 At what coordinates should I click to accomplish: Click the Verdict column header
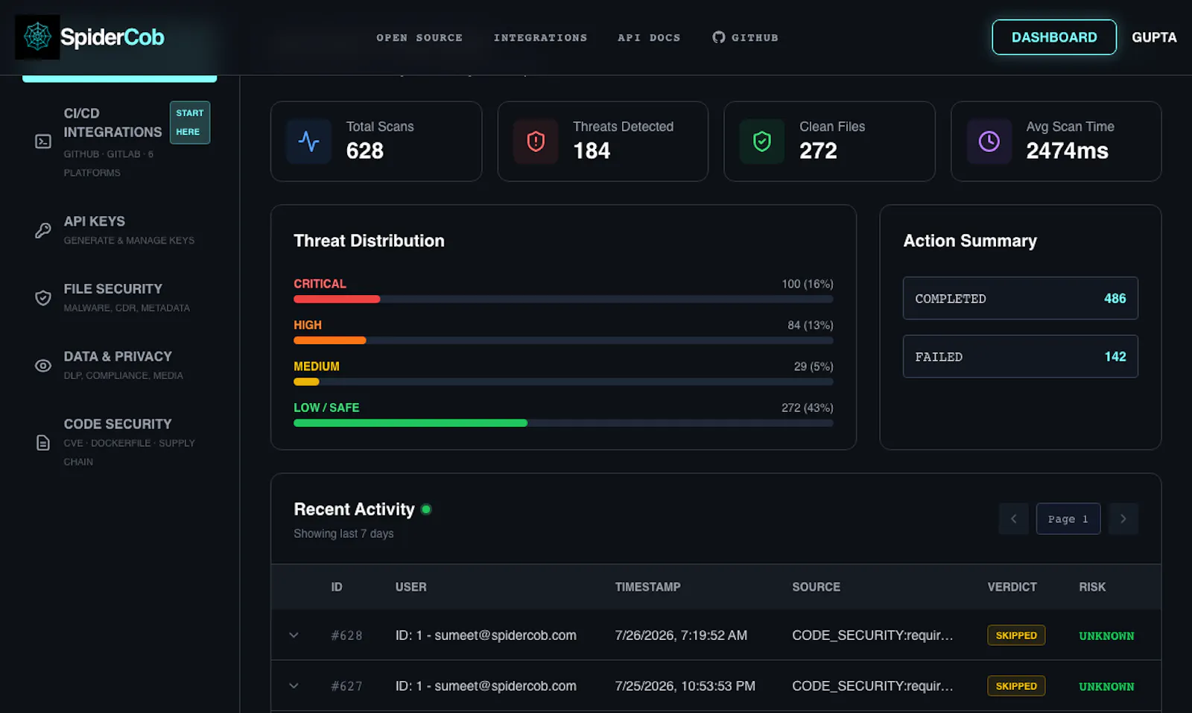[1012, 587]
